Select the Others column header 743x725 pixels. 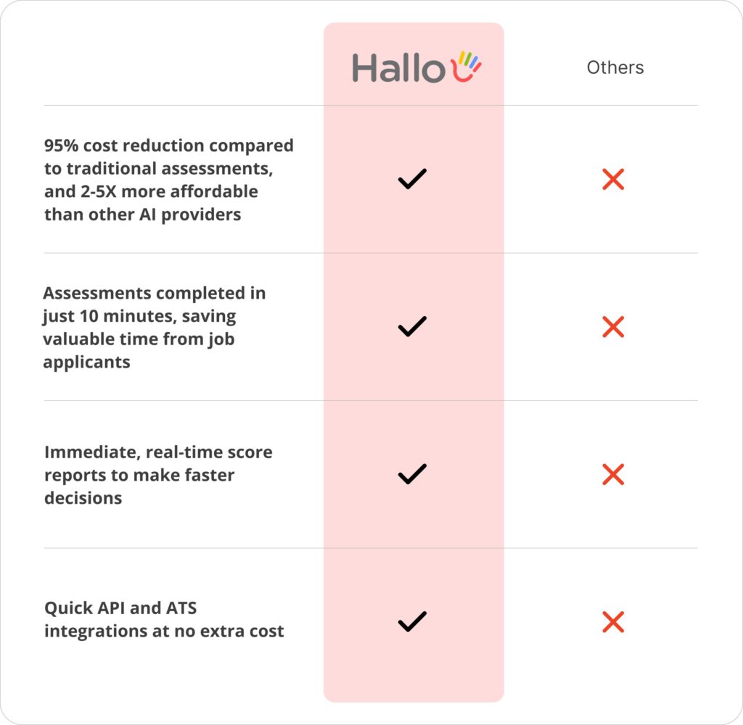tap(615, 67)
